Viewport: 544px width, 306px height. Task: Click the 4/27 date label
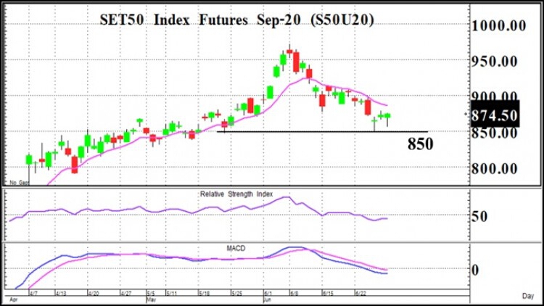(x=126, y=294)
